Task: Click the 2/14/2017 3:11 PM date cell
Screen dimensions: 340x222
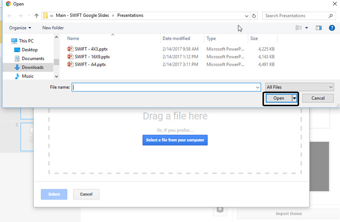Action: (180, 65)
